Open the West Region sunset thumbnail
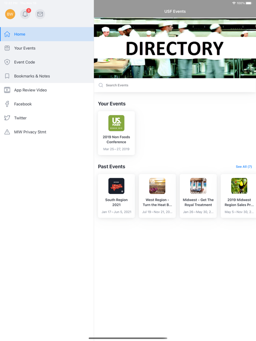Screen dimensions: 256x341 [x=157, y=186]
